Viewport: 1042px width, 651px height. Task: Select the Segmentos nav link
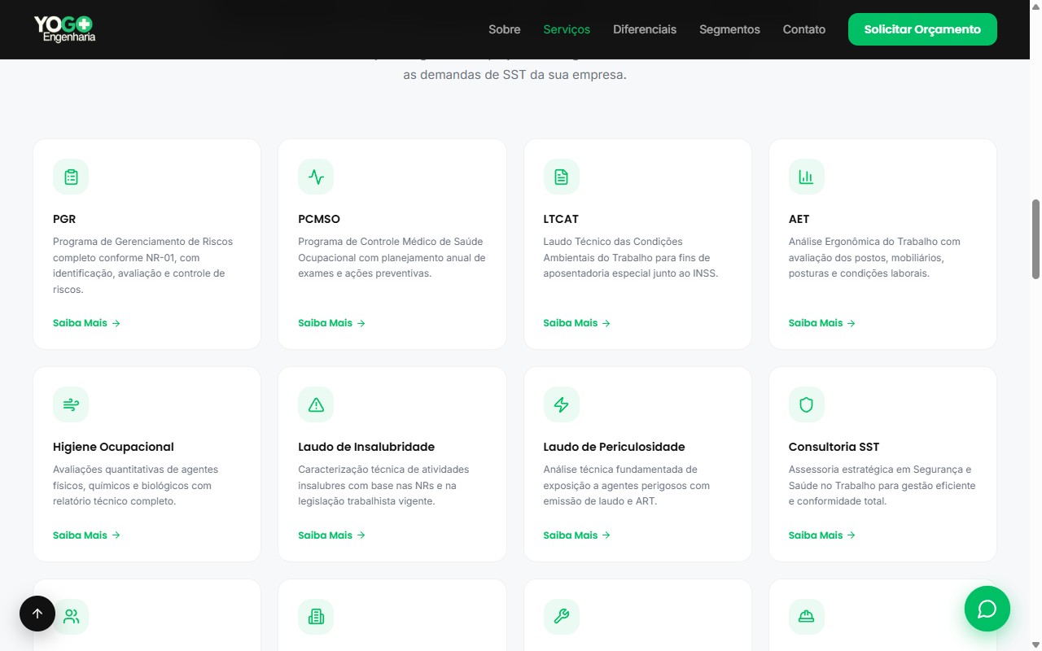coord(729,29)
